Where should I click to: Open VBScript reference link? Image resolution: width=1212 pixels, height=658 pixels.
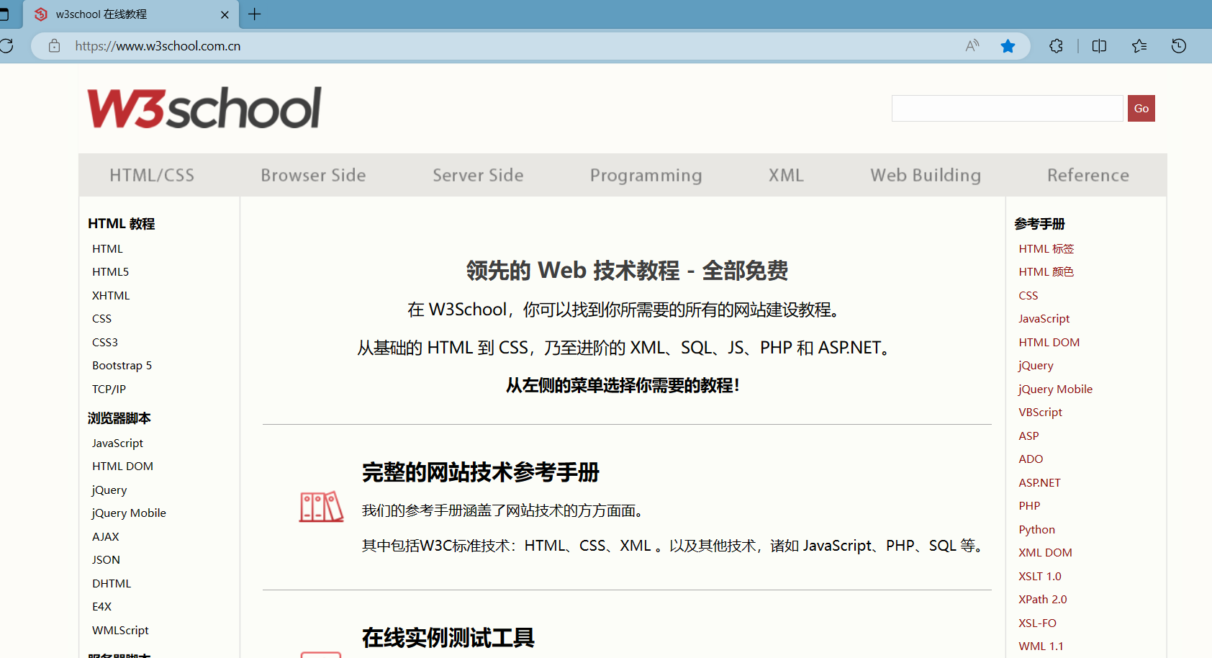point(1040,412)
